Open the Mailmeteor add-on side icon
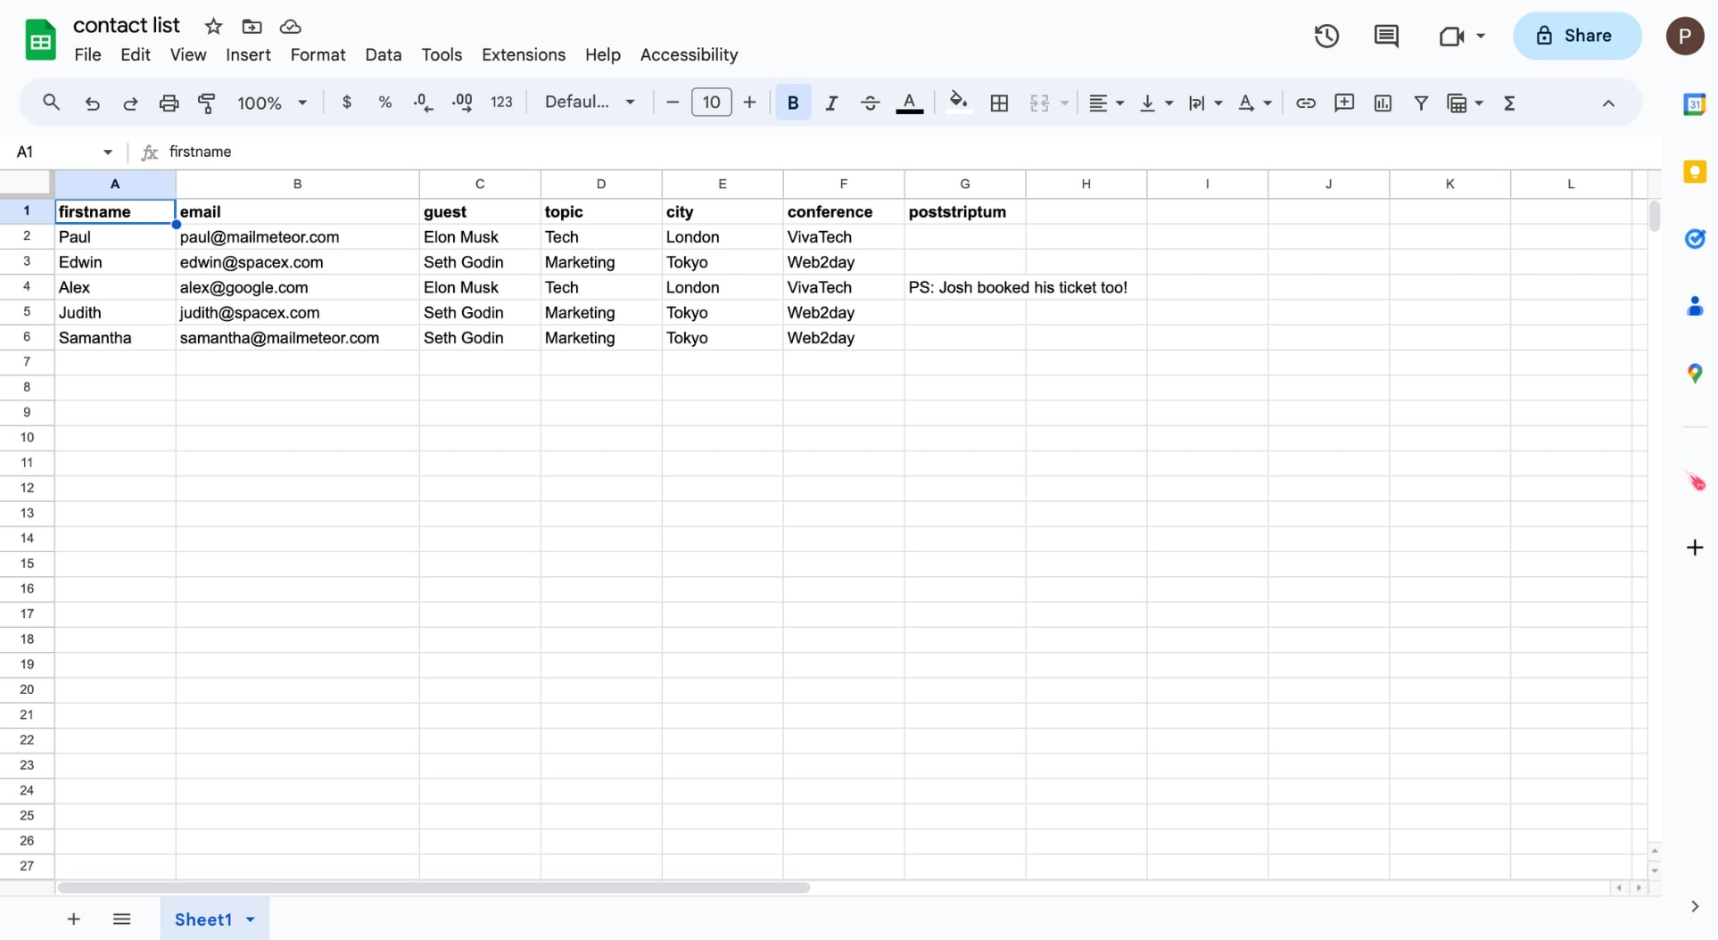 (x=1695, y=482)
